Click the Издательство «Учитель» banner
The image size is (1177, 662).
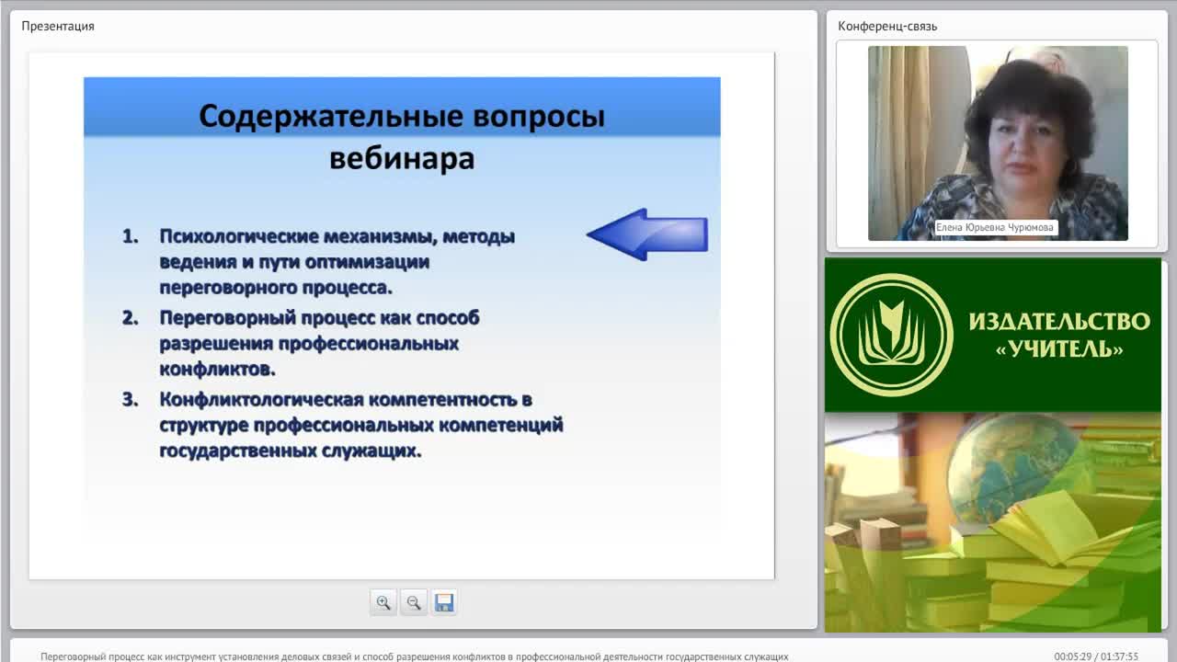click(993, 335)
